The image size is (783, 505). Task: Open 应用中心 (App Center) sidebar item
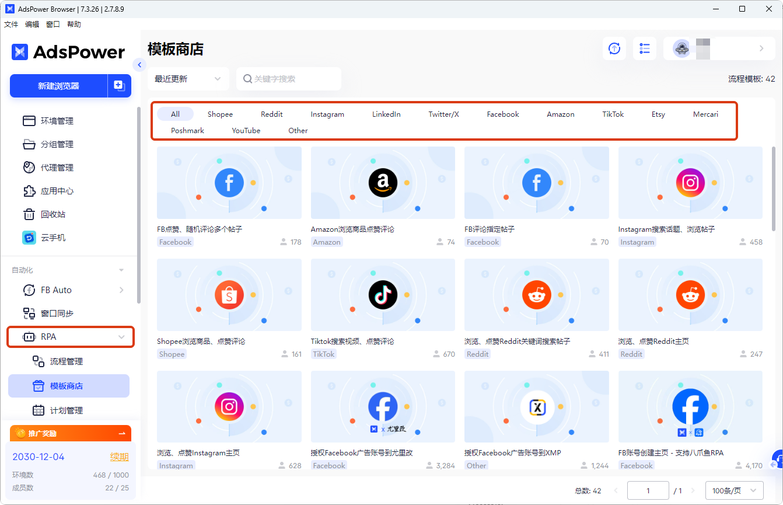[x=58, y=191]
